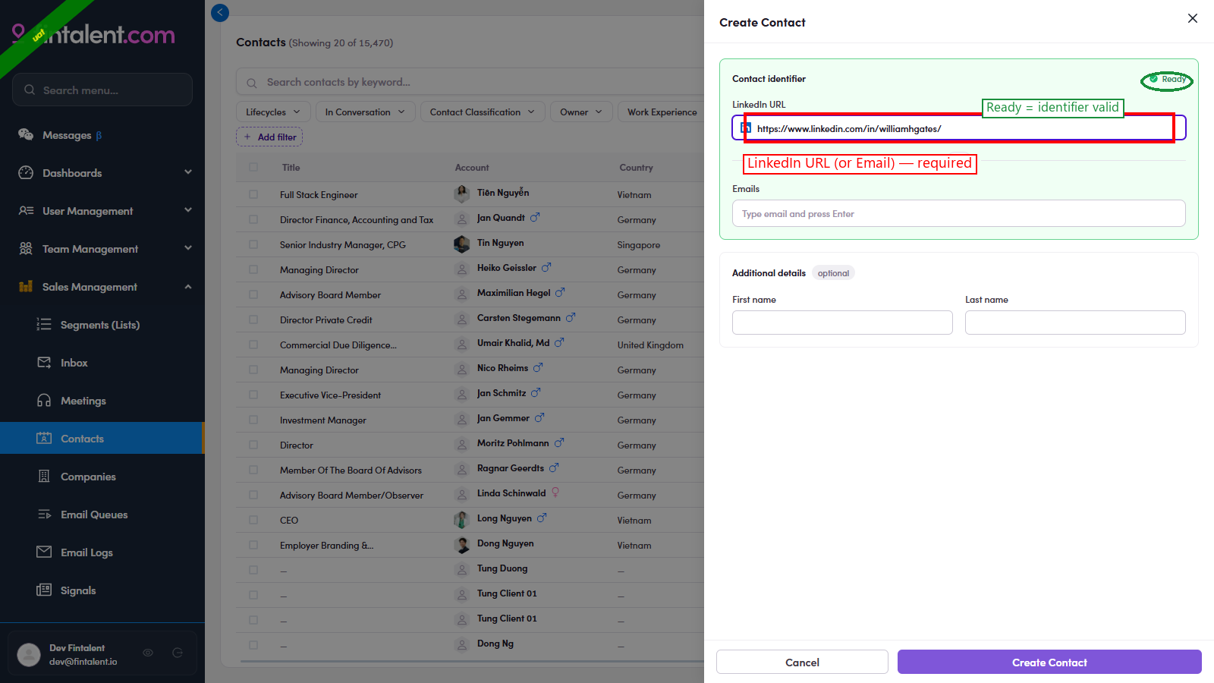1214x683 pixels.
Task: Check the Senior Industry Manager, CPG checkbox
Action: pos(253,244)
